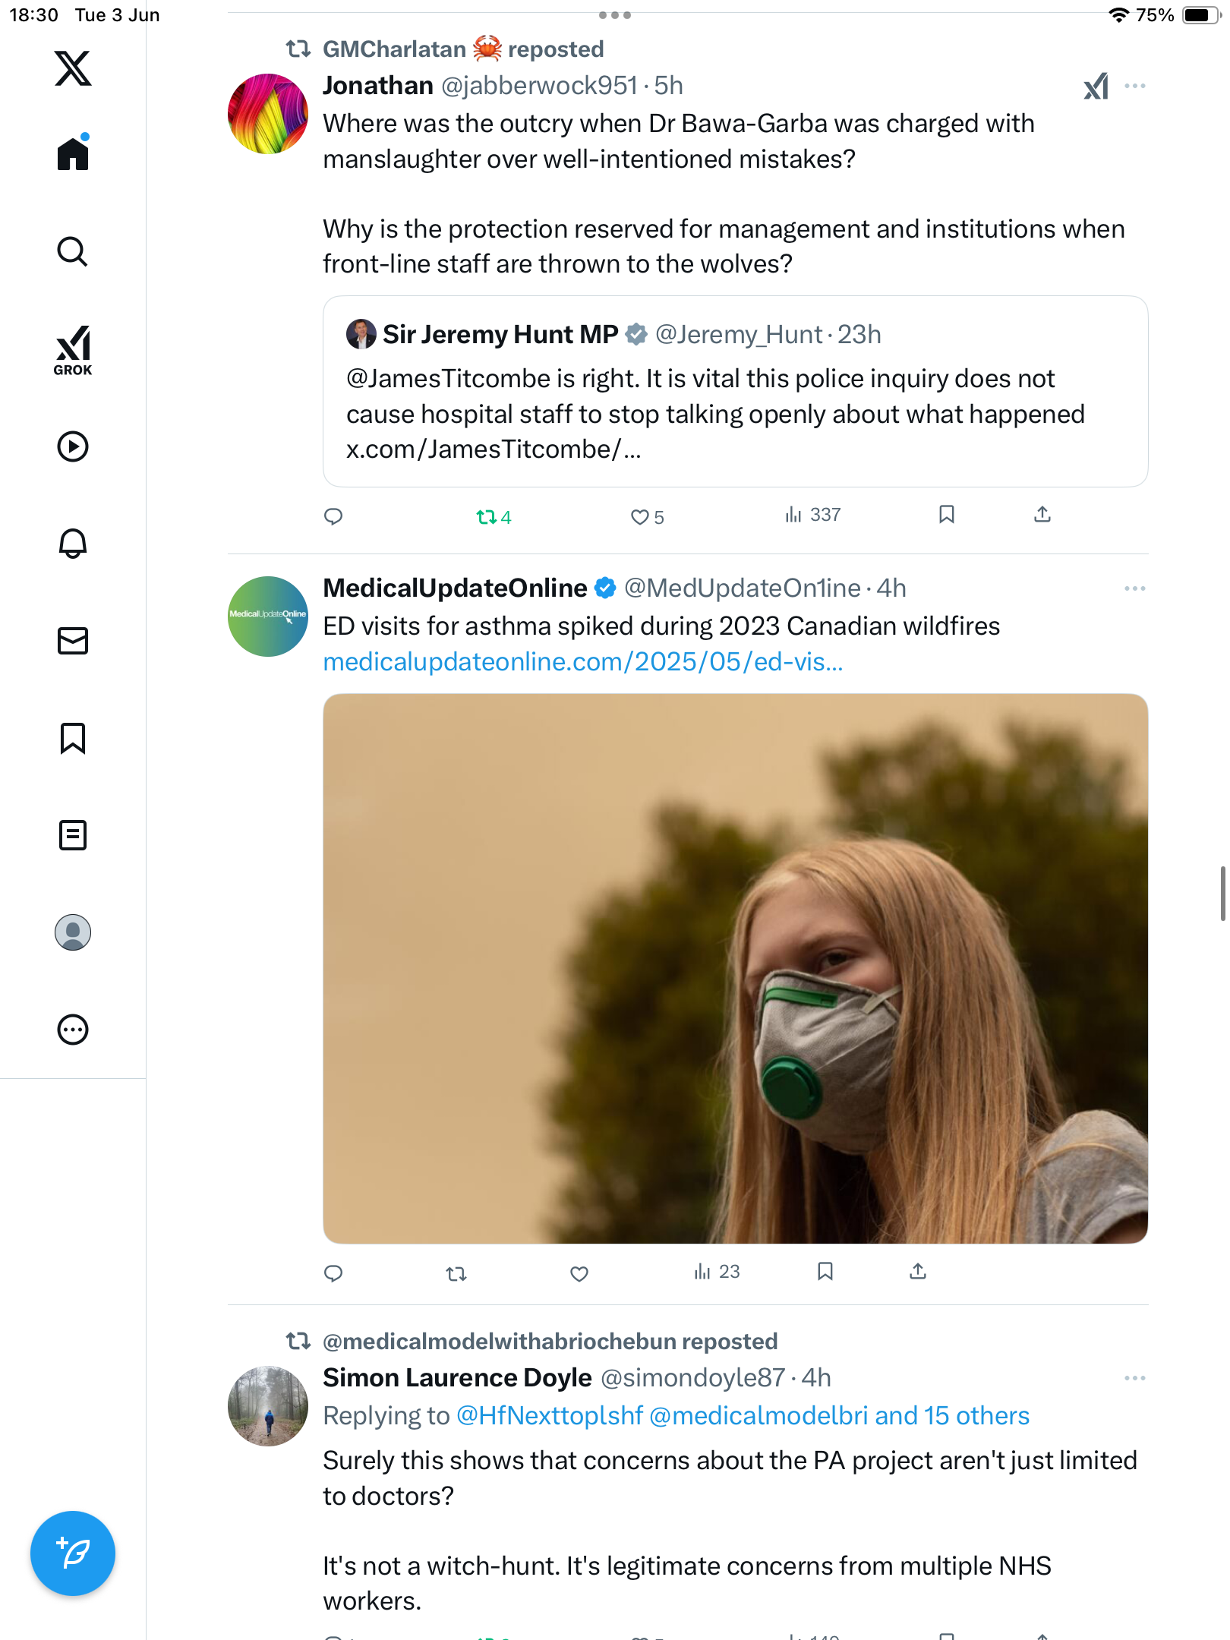Open the Messages envelope icon
Viewport: 1230px width, 1640px height.
pyautogui.click(x=73, y=641)
